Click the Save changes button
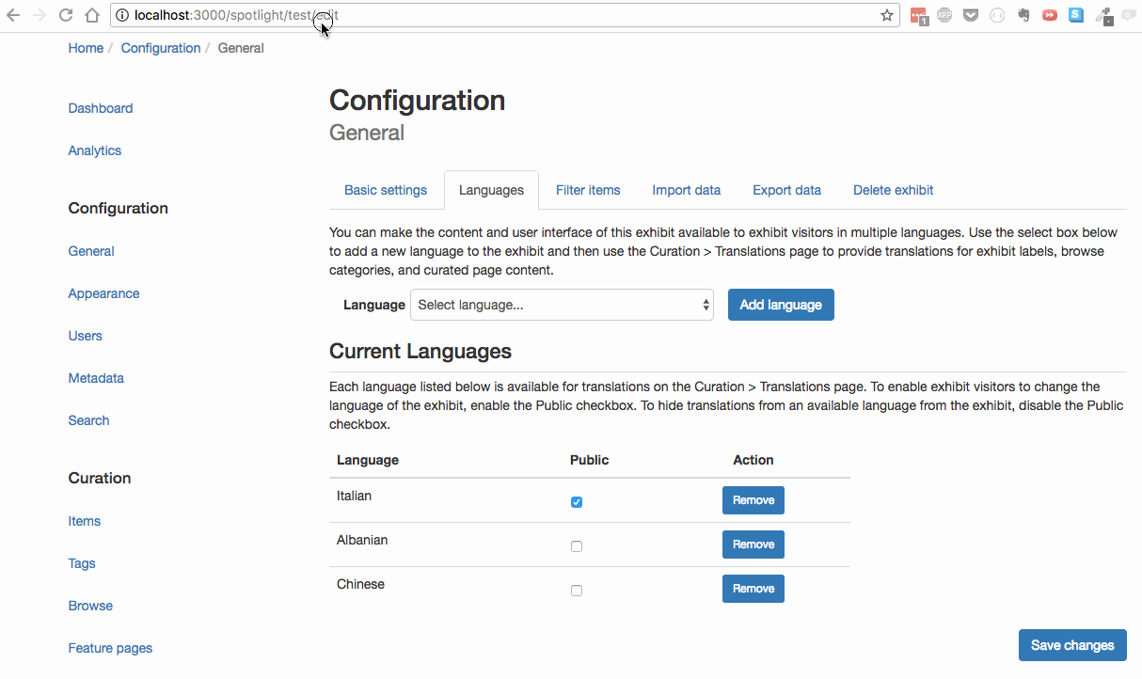Viewport: 1142px width, 679px height. click(1072, 645)
